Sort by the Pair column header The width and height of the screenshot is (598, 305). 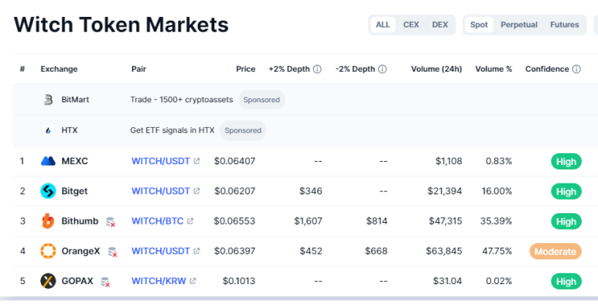point(138,69)
